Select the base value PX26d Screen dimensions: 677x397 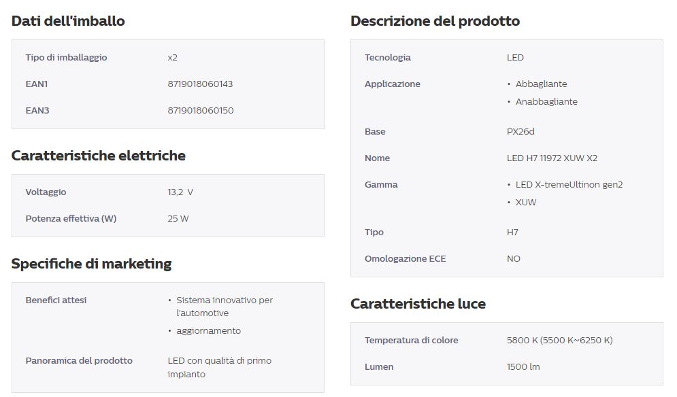click(x=521, y=132)
